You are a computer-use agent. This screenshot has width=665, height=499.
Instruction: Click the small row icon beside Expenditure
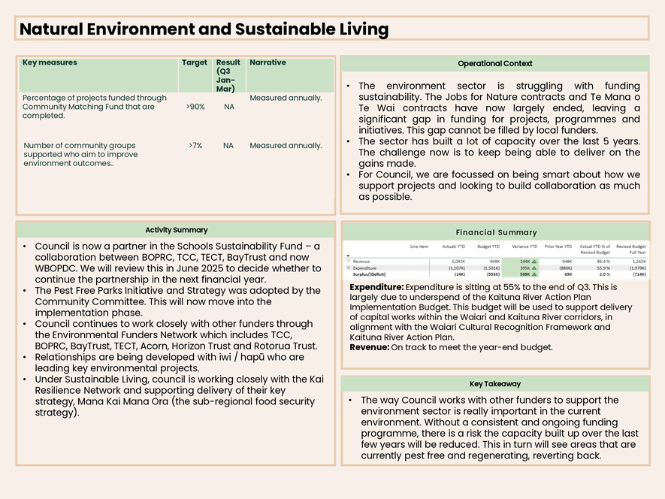coord(347,268)
